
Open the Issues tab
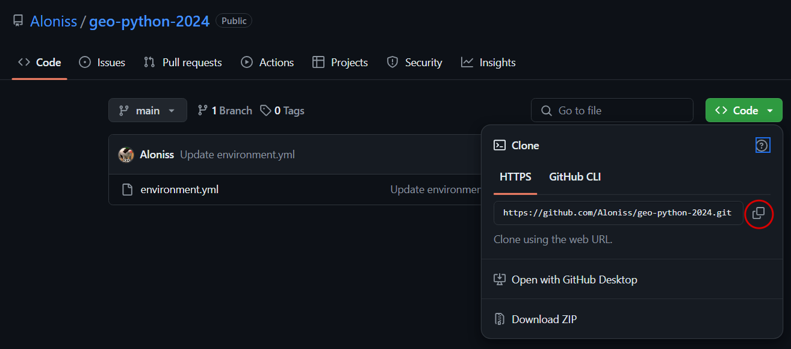(102, 63)
